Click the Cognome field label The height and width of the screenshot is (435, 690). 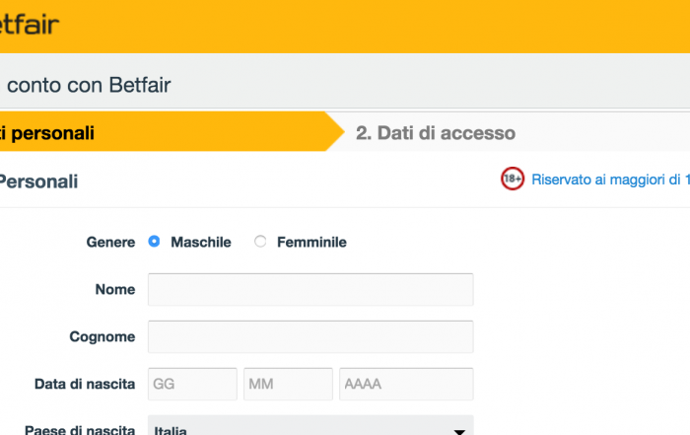pyautogui.click(x=103, y=336)
